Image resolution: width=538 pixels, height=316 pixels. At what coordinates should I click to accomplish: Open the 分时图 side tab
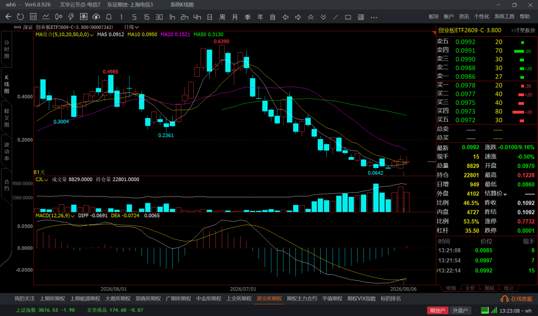click(7, 49)
